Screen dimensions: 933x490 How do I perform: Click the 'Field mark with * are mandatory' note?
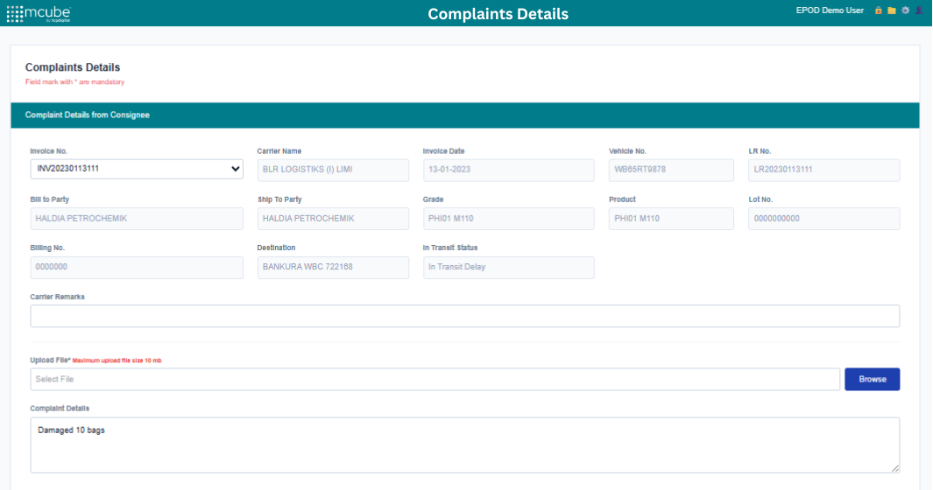75,82
